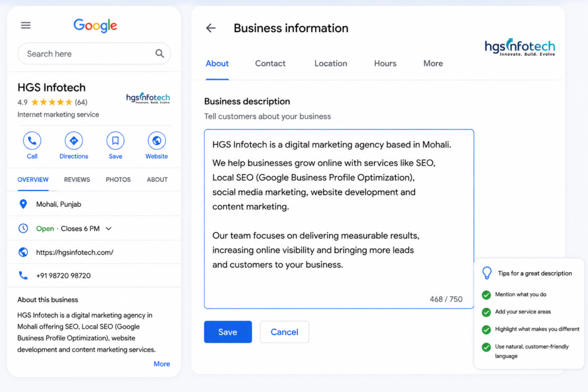Select the REVIEWS tab
This screenshot has width=588, height=392.
tap(77, 180)
